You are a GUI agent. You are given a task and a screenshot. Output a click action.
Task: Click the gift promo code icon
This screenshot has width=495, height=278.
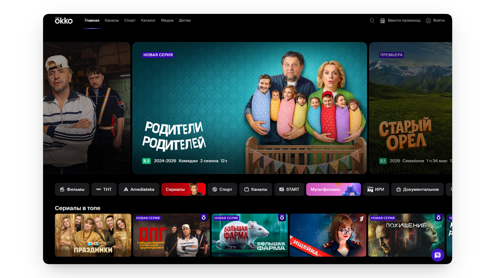point(383,21)
